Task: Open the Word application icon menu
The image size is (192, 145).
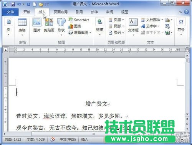Action: click(x=5, y=5)
